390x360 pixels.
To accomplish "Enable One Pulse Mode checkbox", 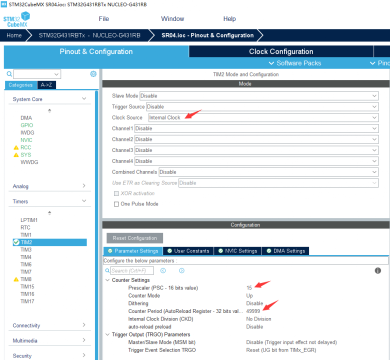I will tap(116, 204).
